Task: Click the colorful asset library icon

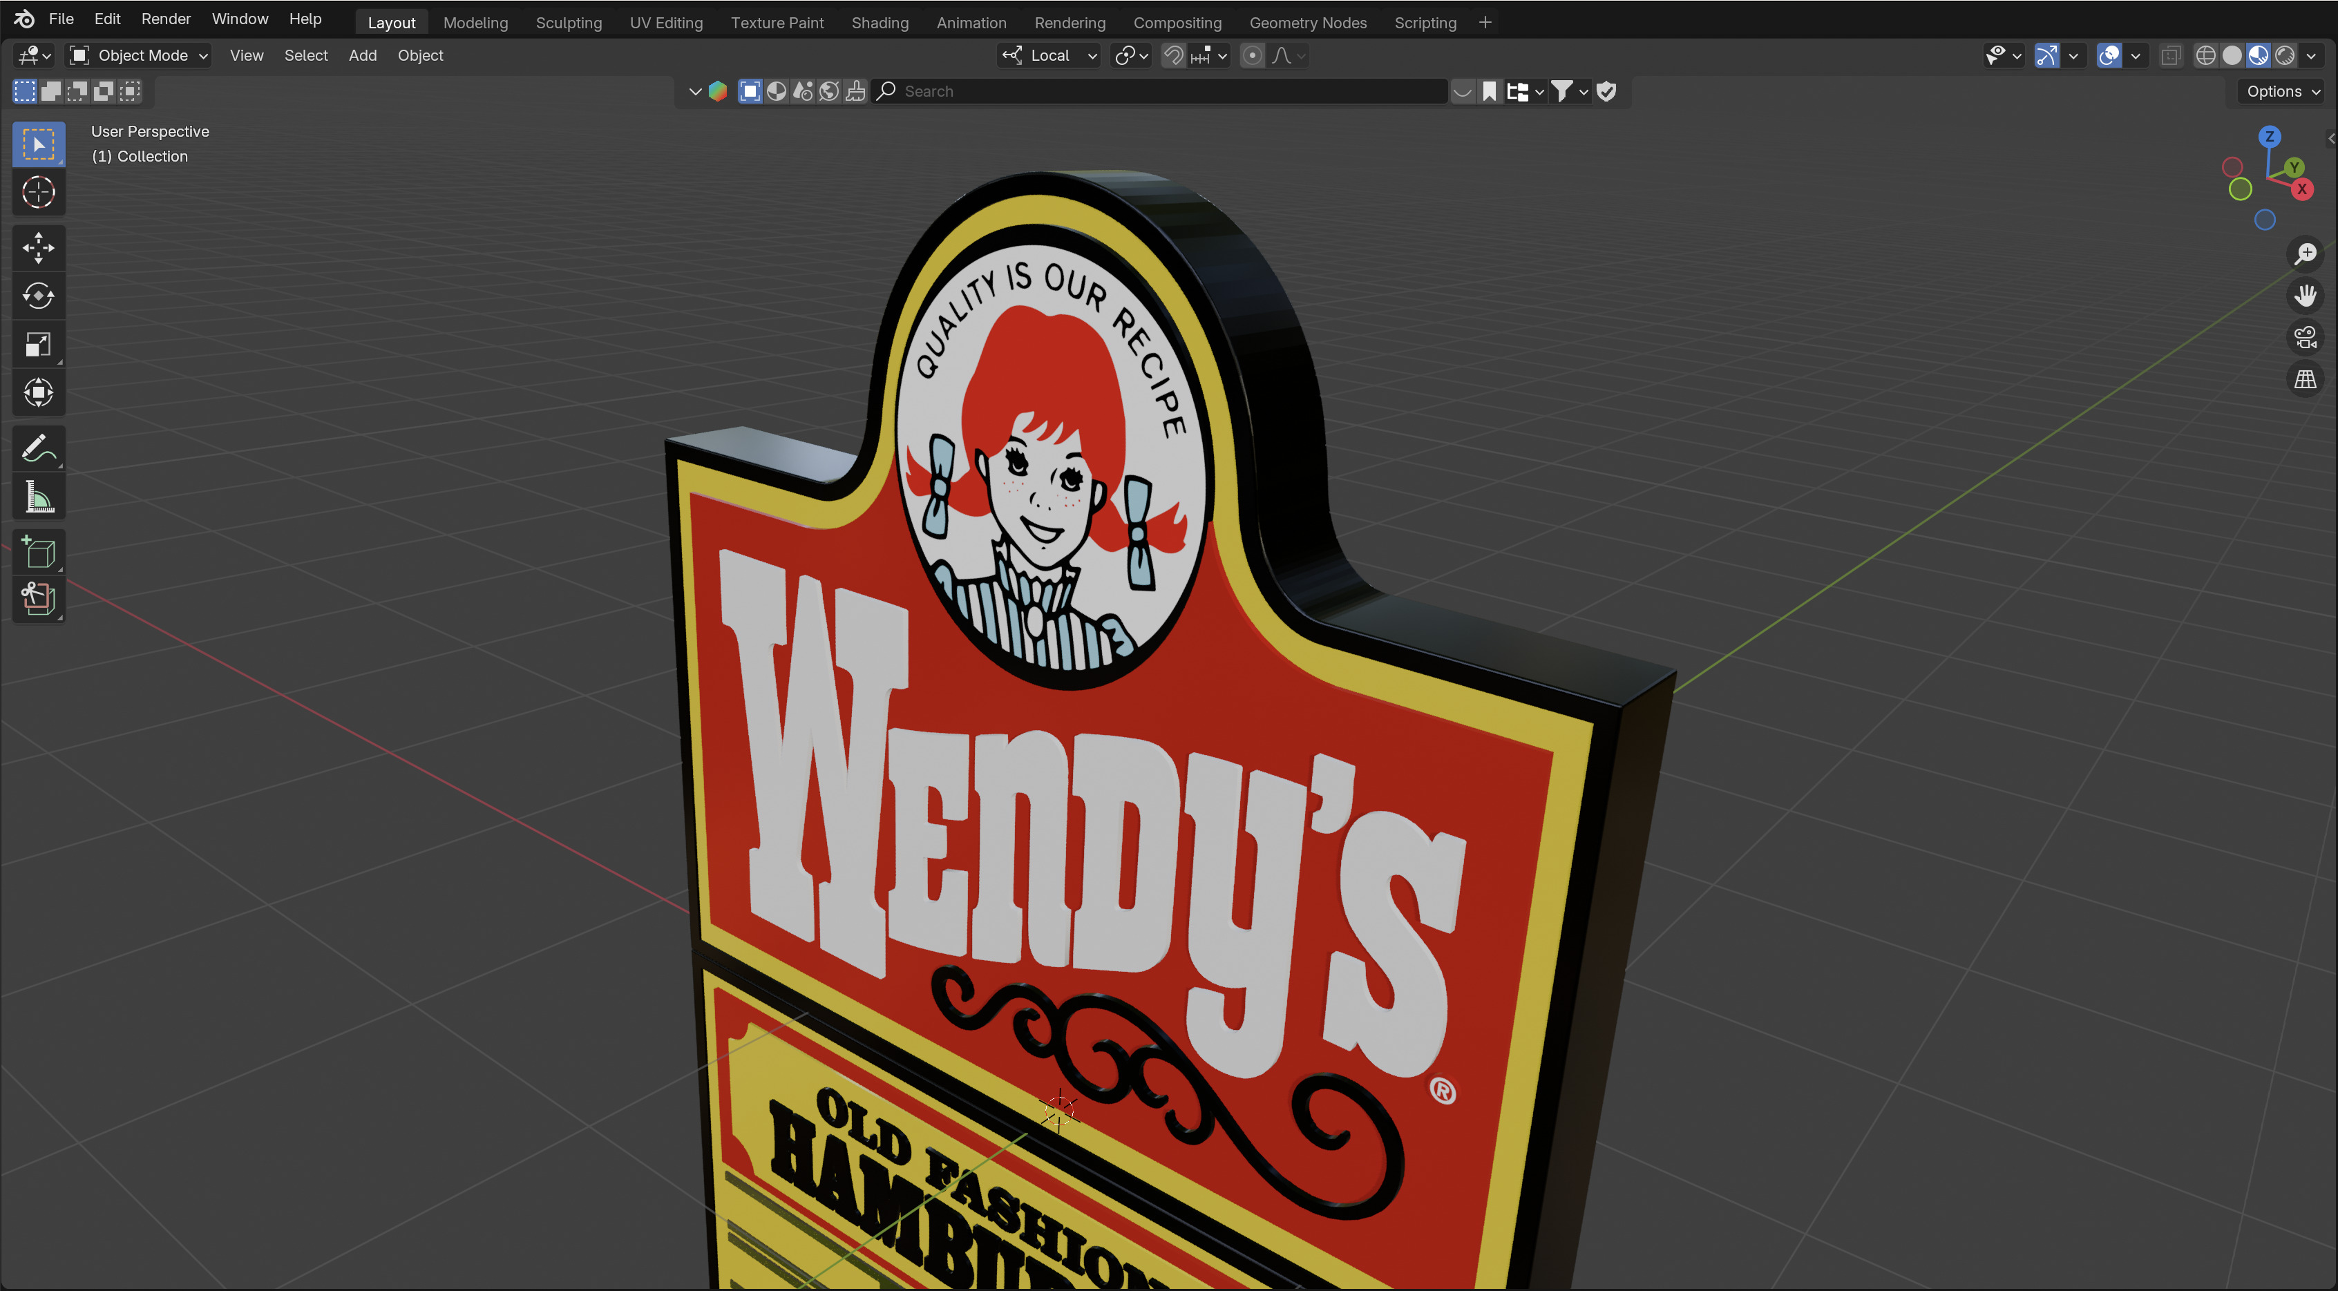Action: [718, 90]
